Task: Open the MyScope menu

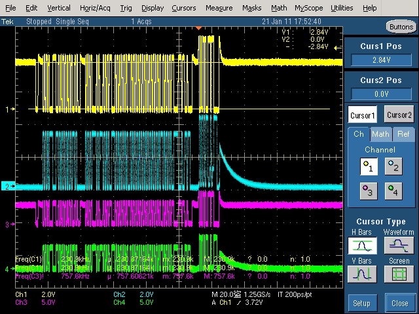Action: click(x=309, y=8)
